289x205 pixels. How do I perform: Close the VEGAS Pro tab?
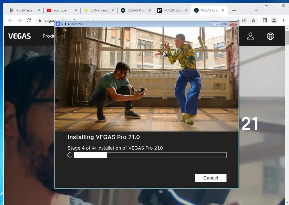point(150,10)
